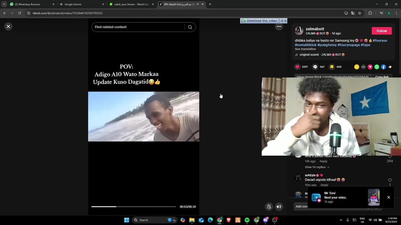
Task: Seek on the video progress bar
Action: (133, 207)
